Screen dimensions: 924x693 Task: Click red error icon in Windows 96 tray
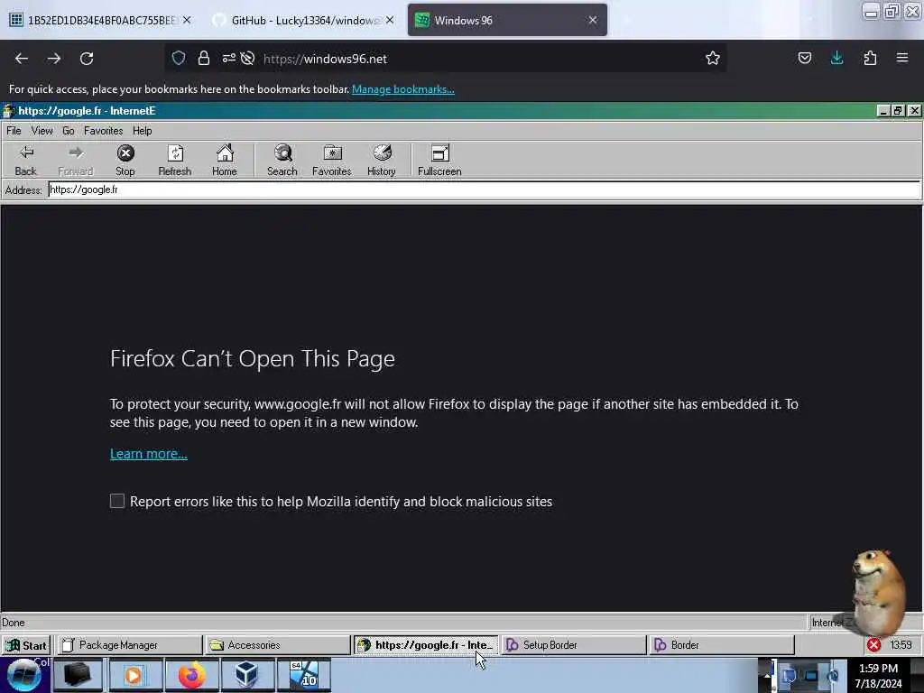click(x=873, y=644)
